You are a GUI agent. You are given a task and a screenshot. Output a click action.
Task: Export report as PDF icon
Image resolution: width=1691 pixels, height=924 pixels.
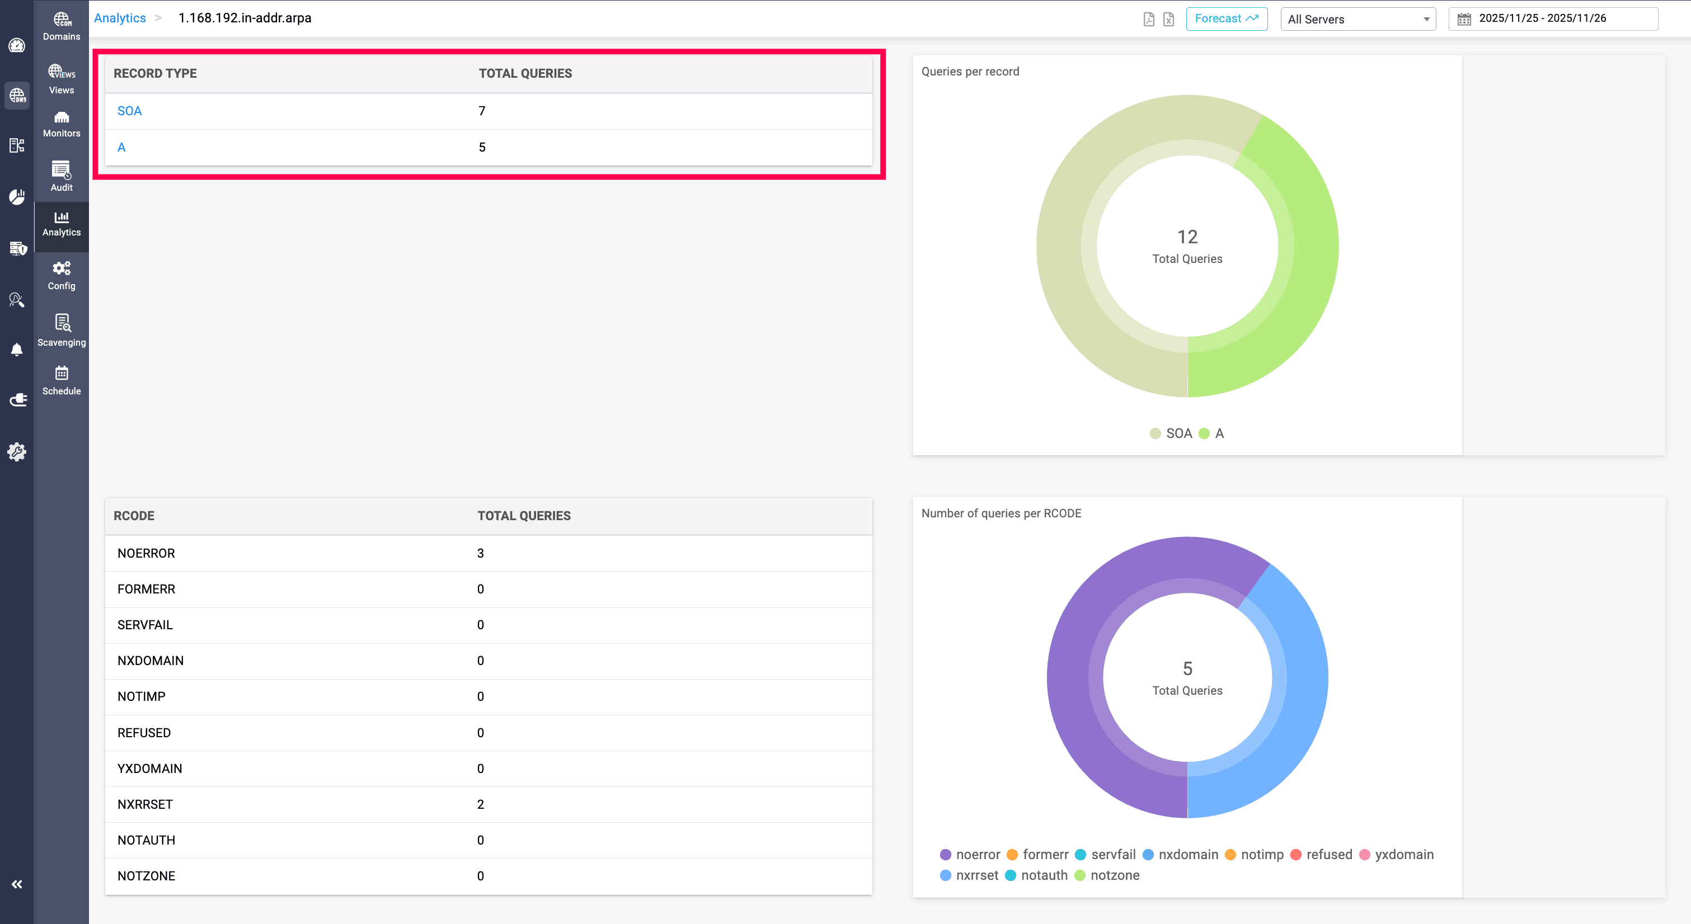1148,19
